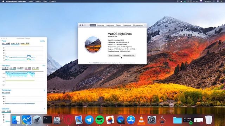This screenshot has width=225, height=126.
Task: Click the serial number line
Action: pyautogui.click(x=119, y=51)
